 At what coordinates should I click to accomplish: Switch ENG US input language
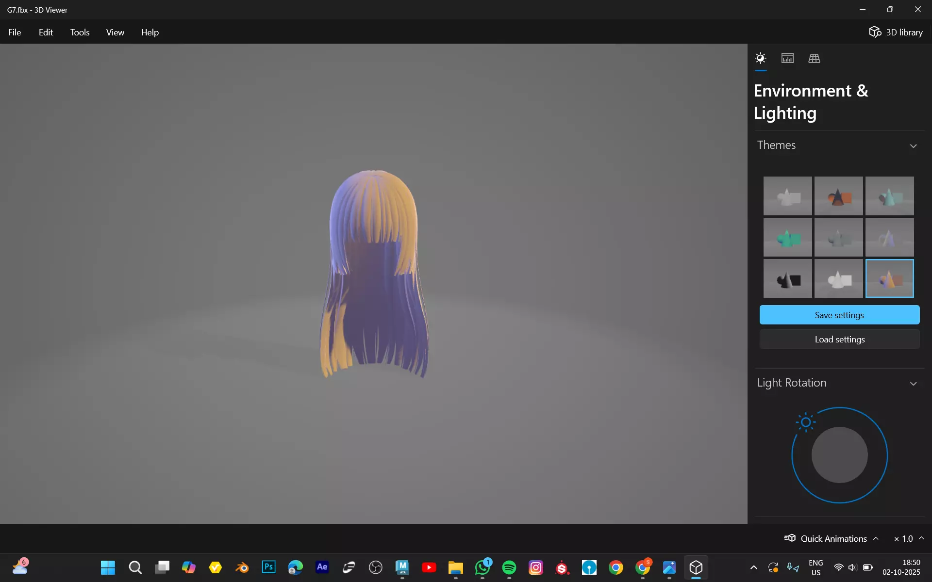[x=816, y=567]
